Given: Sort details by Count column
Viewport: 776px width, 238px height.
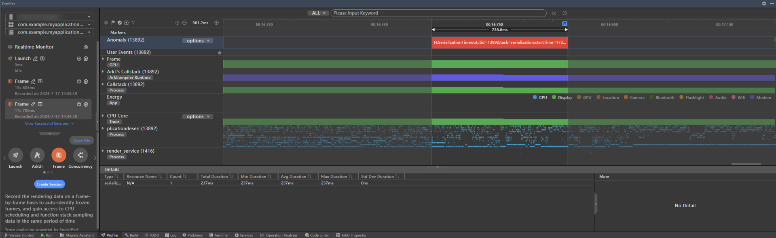Looking at the screenshot, I should [178, 177].
